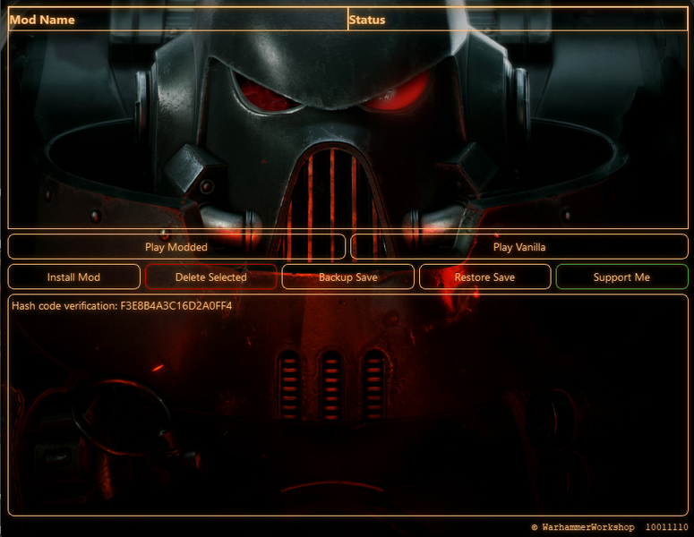Viewport: 694px width, 537px height.
Task: Create a backup with Backup Save
Action: [347, 277]
